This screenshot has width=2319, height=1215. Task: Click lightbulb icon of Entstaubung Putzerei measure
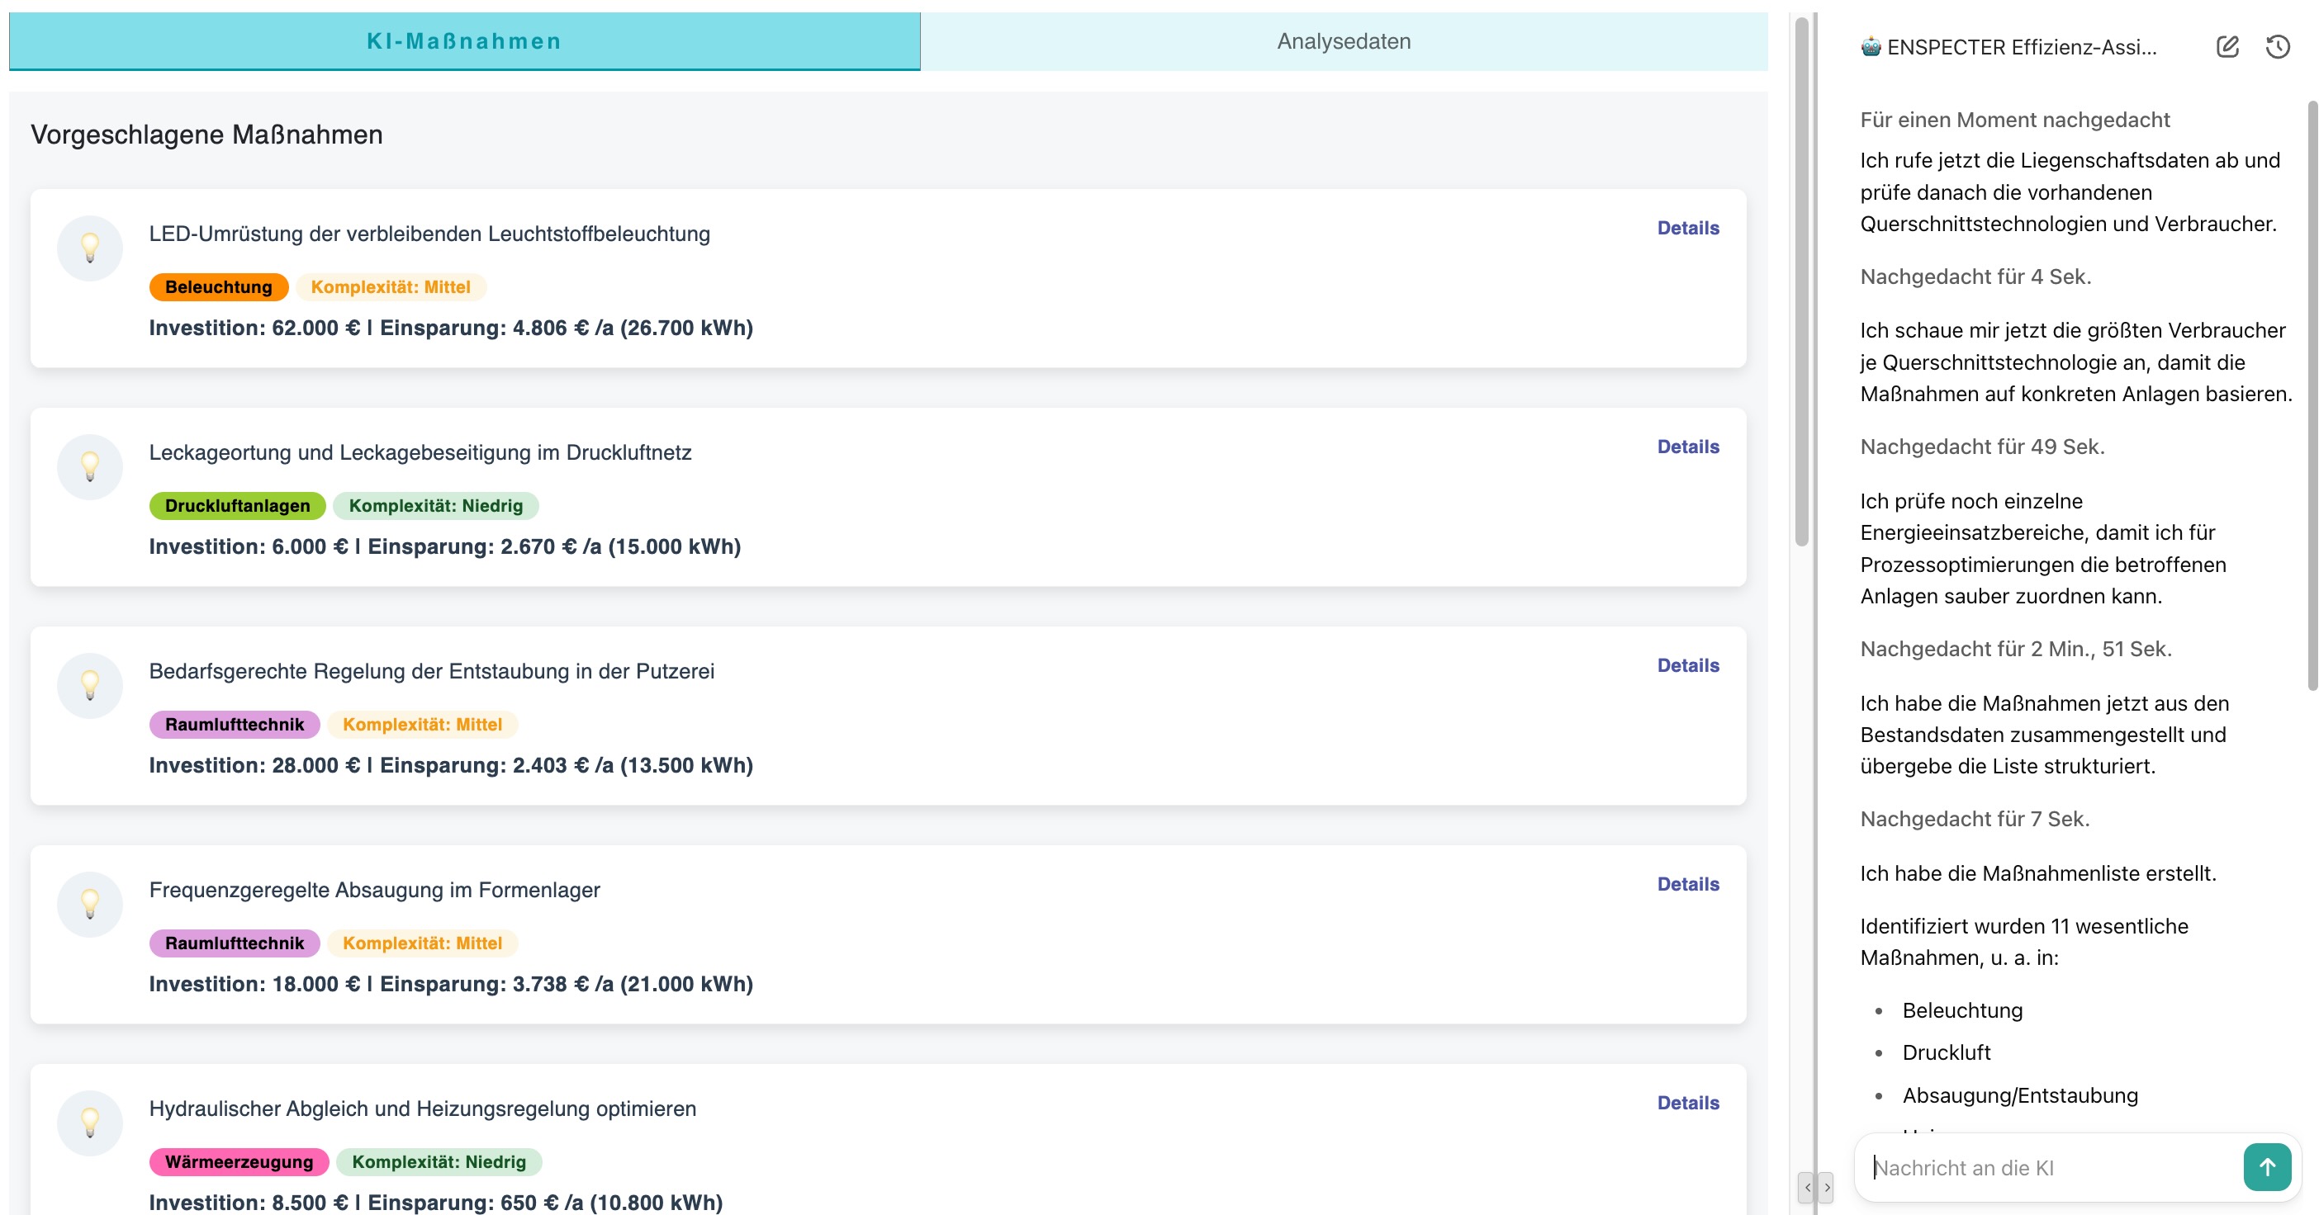pos(90,685)
